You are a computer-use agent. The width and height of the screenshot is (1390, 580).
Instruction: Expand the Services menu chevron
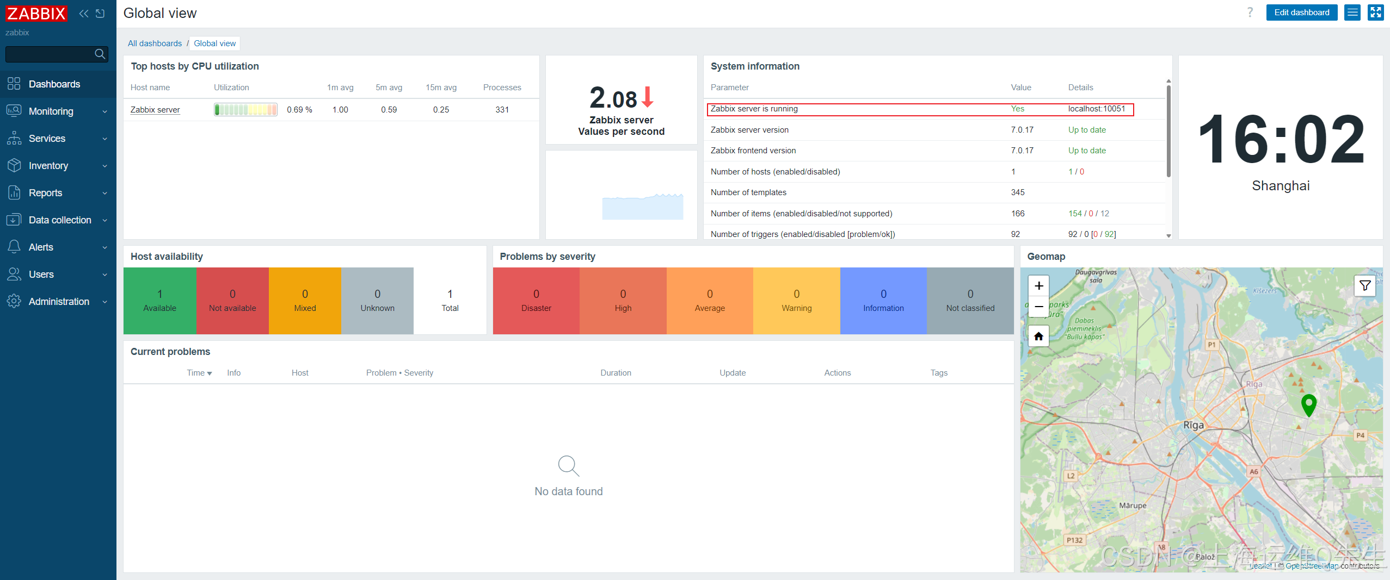pyautogui.click(x=104, y=139)
